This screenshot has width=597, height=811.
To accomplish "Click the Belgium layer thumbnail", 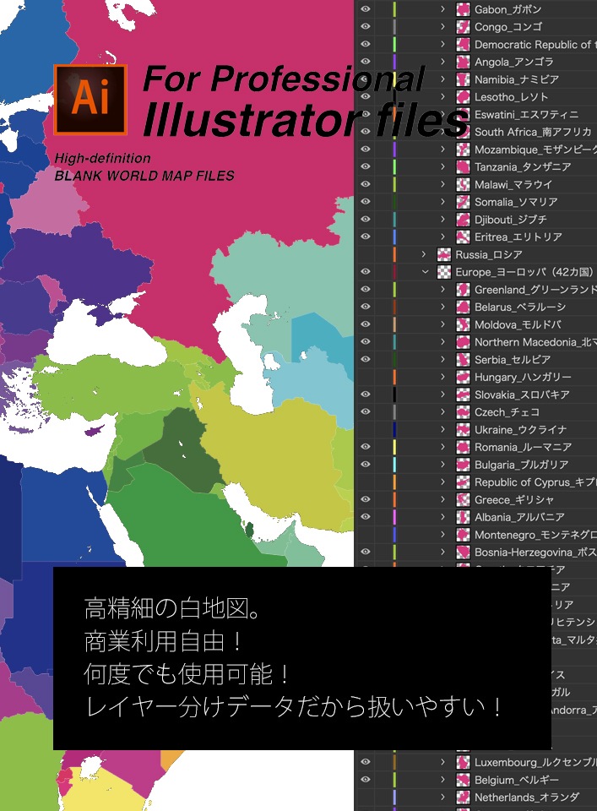I will coord(463,780).
